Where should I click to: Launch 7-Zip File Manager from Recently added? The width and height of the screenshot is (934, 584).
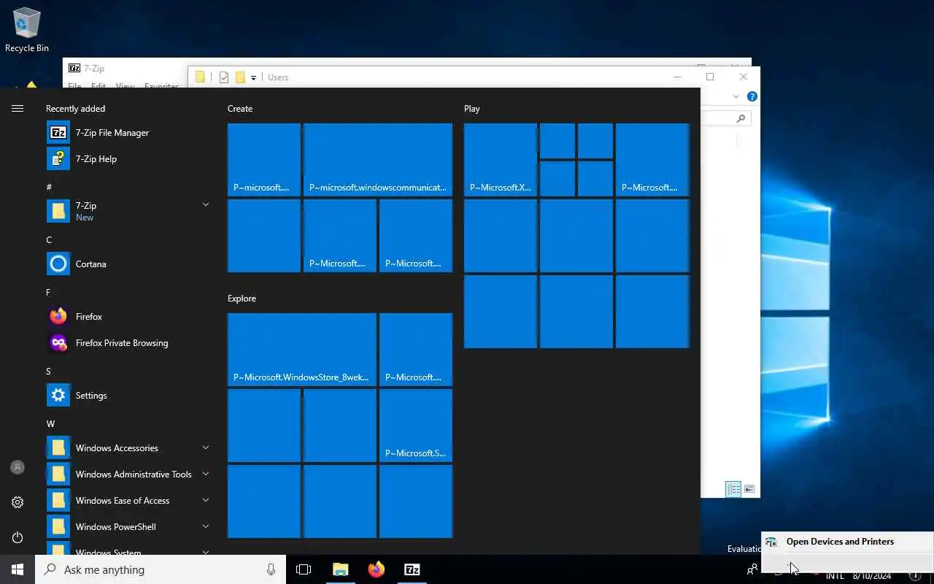tap(128, 132)
